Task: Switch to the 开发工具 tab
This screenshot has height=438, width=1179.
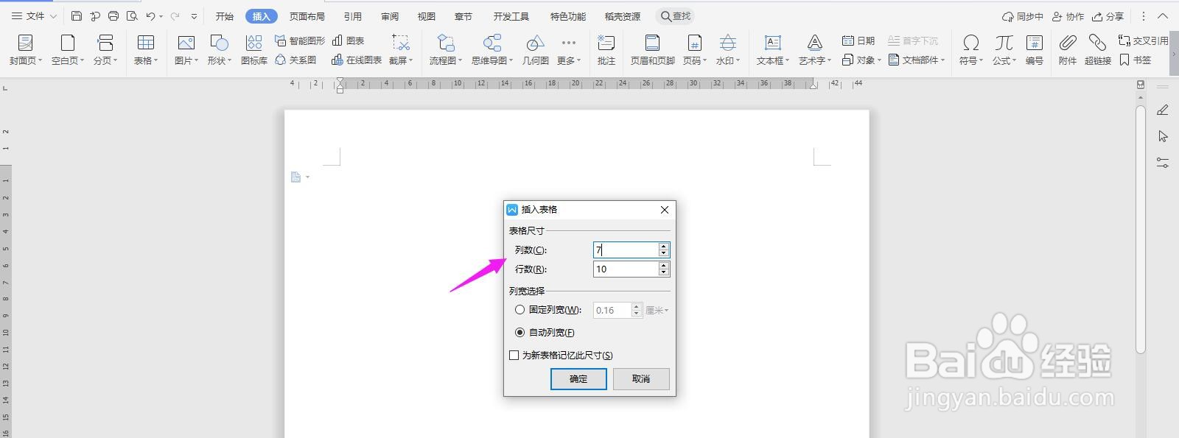Action: 511,16
